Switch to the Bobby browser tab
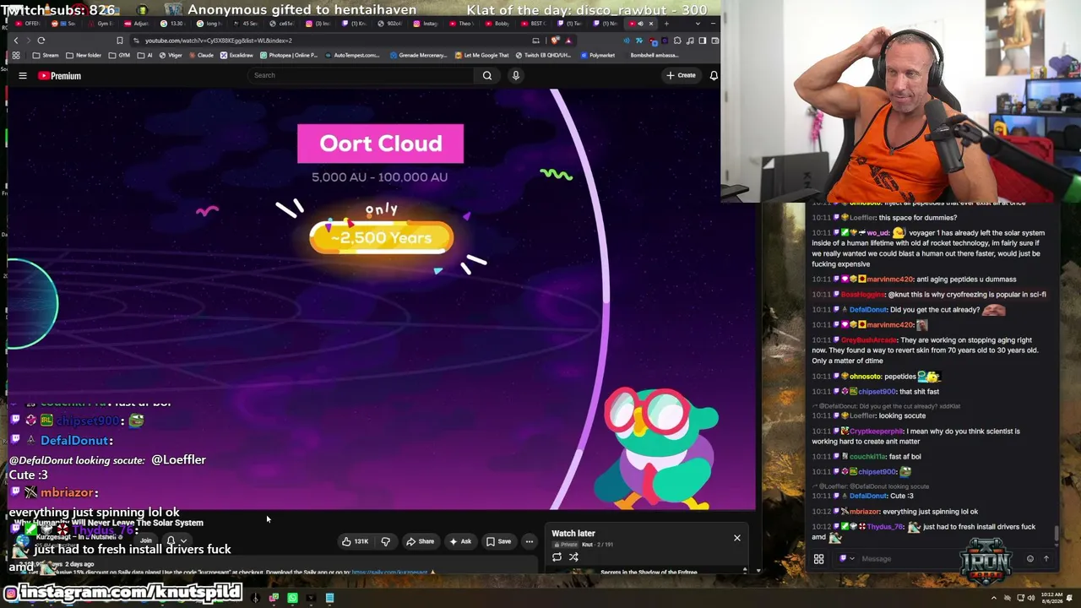This screenshot has height=608, width=1081. (x=498, y=24)
